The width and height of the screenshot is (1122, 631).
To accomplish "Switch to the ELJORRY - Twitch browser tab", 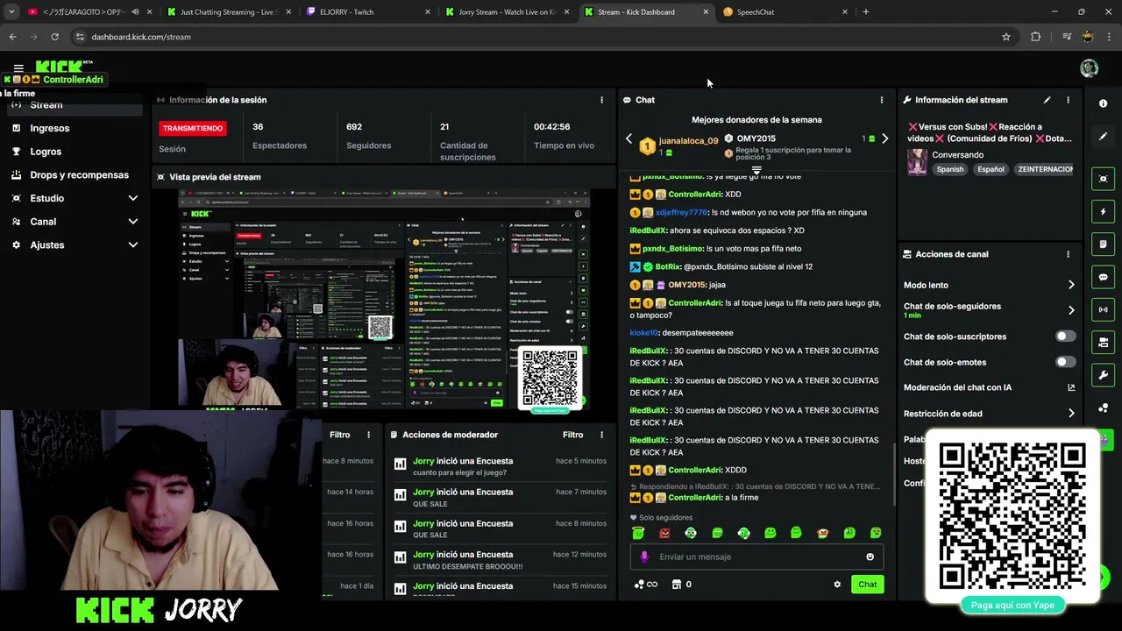I will (369, 12).
